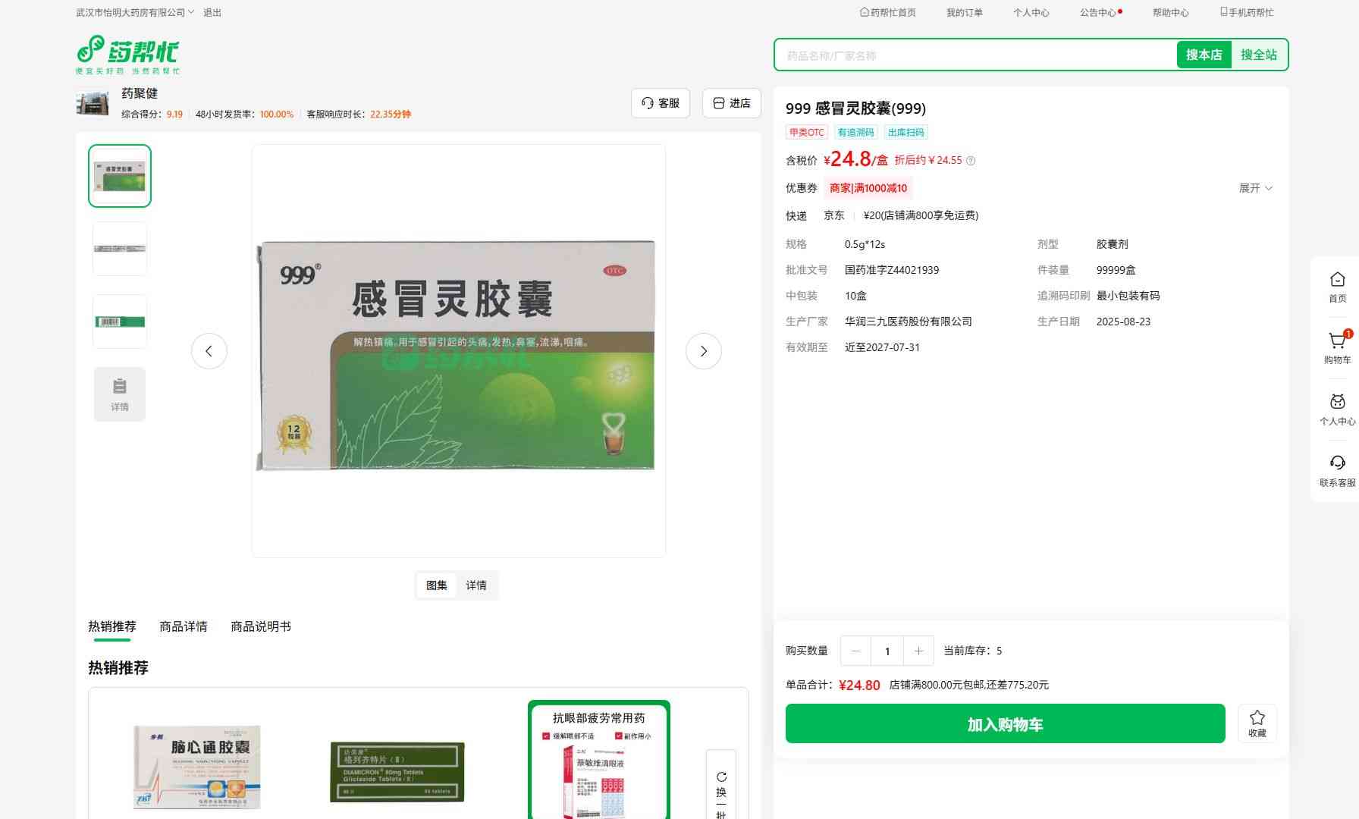Select the 图集 gallery toggle
1359x819 pixels.
(x=437, y=585)
